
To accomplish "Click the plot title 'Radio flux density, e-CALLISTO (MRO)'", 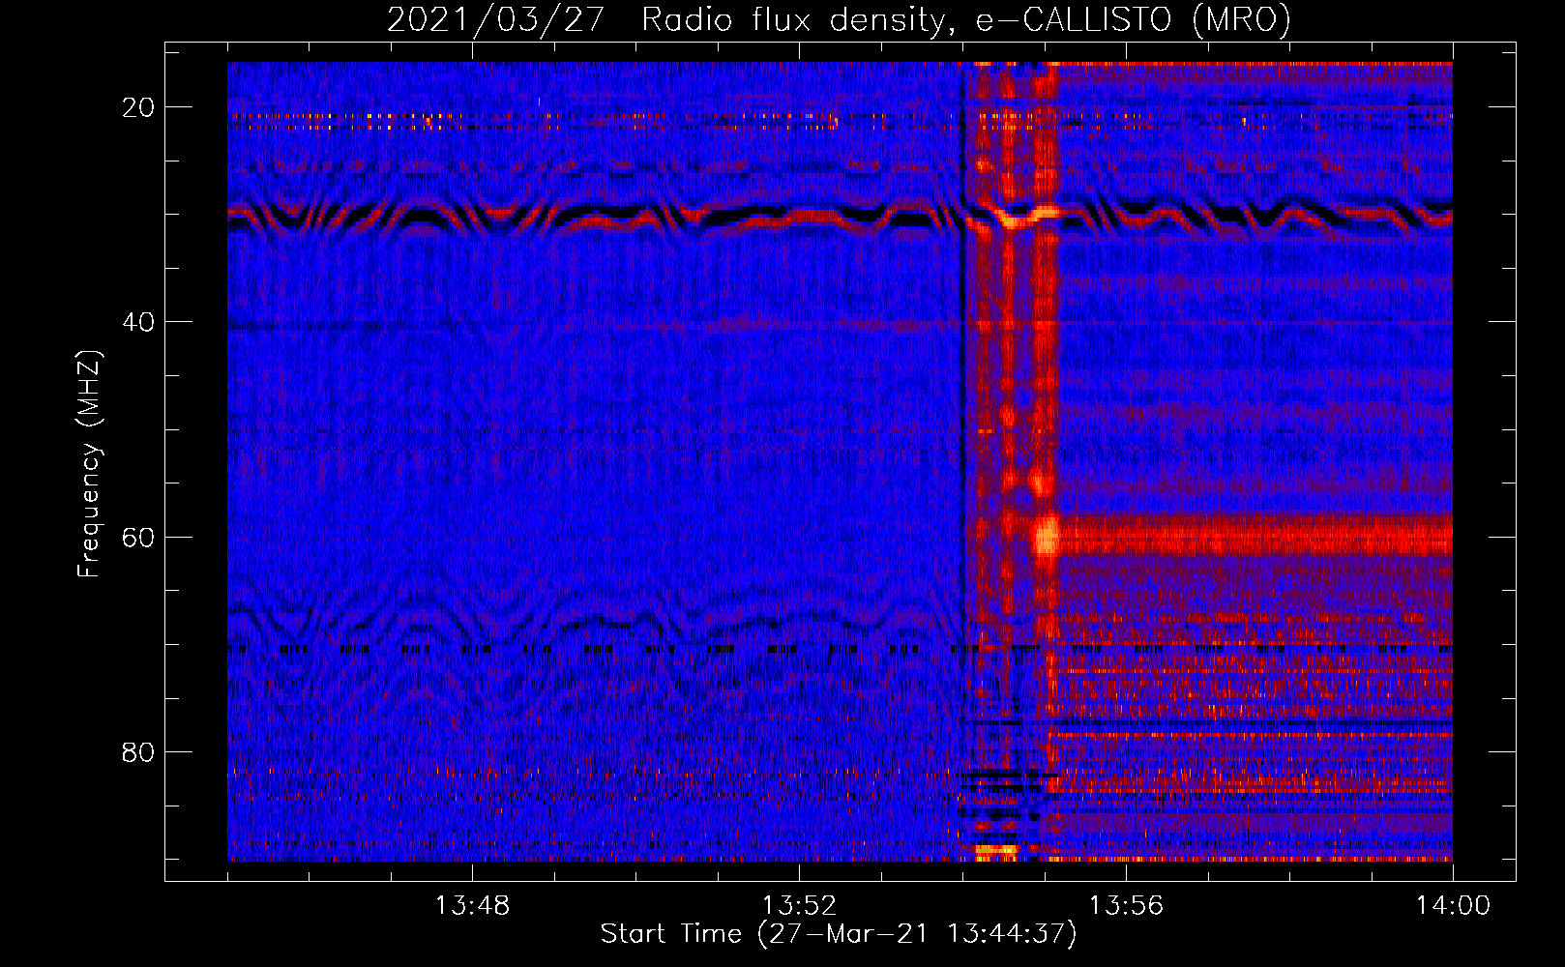I will (965, 19).
